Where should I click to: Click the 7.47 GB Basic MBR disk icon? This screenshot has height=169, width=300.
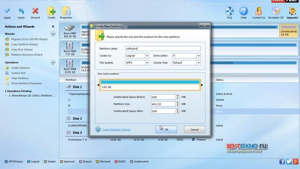pyautogui.click(x=69, y=46)
